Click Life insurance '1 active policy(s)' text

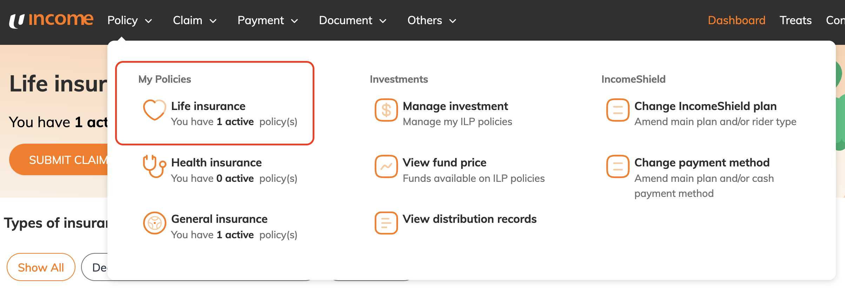[x=234, y=122]
